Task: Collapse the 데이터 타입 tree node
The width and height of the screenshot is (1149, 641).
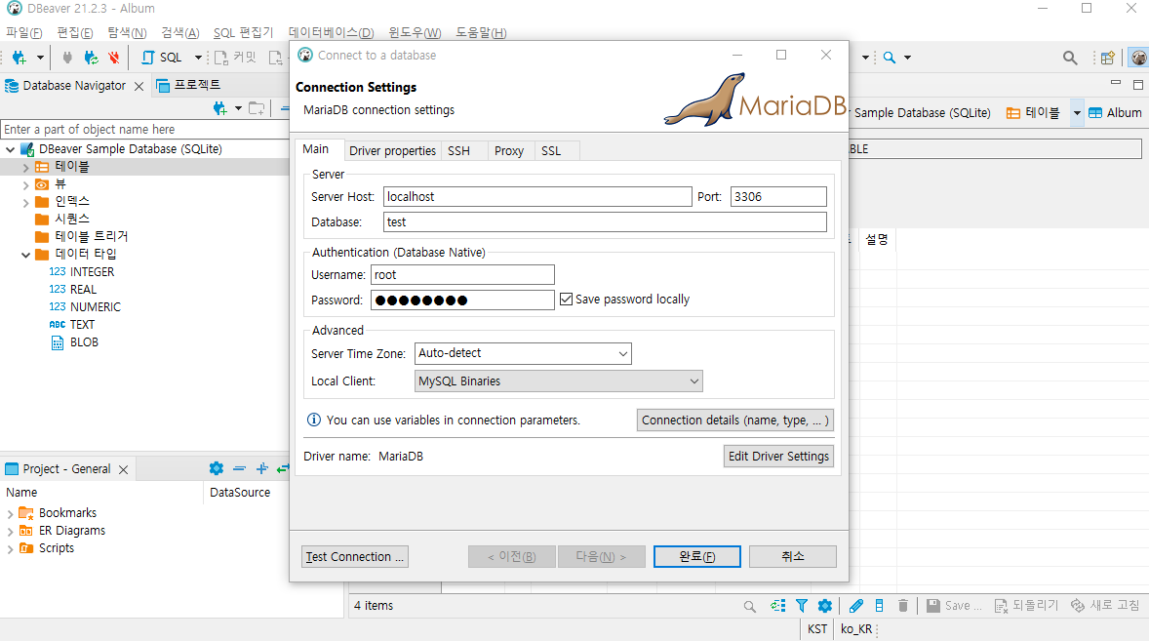Action: [25, 255]
